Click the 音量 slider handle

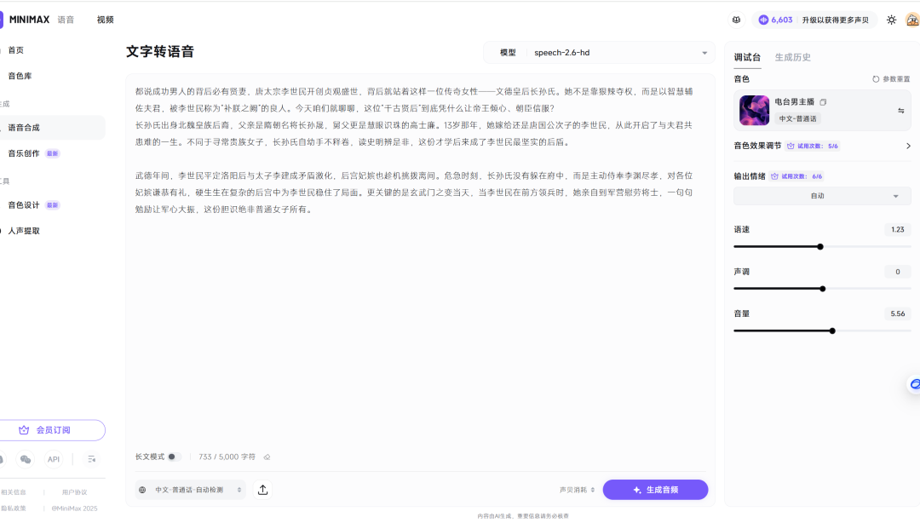click(x=832, y=331)
